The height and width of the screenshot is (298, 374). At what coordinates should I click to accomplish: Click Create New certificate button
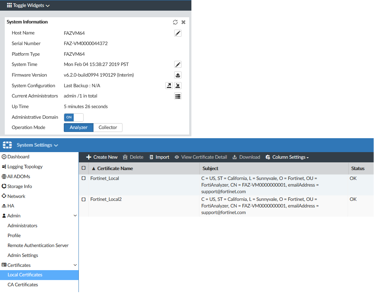[x=102, y=157]
